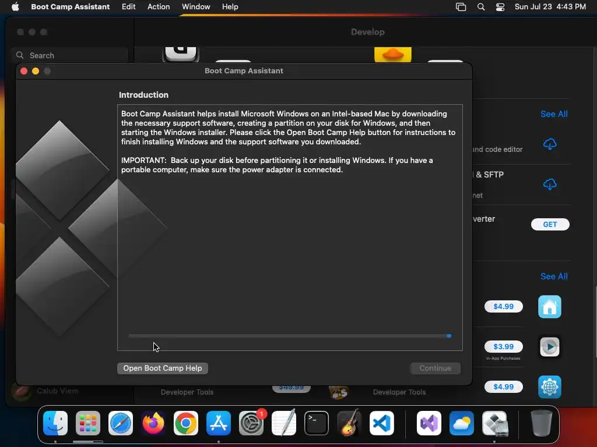This screenshot has height=447, width=597.
Task: Open the blue house app icon
Action: click(549, 307)
